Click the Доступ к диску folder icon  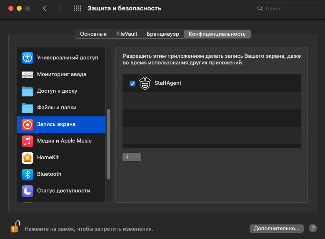27,91
